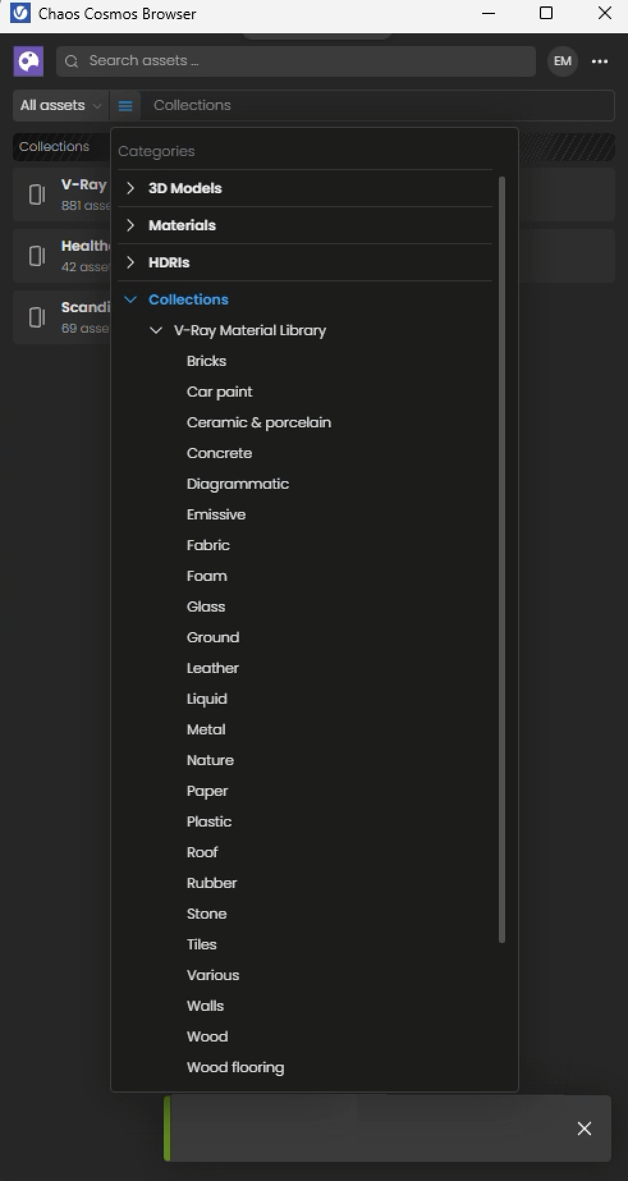Expand the 3D Models category
Image resolution: width=628 pixels, height=1181 pixels.
[x=130, y=188]
